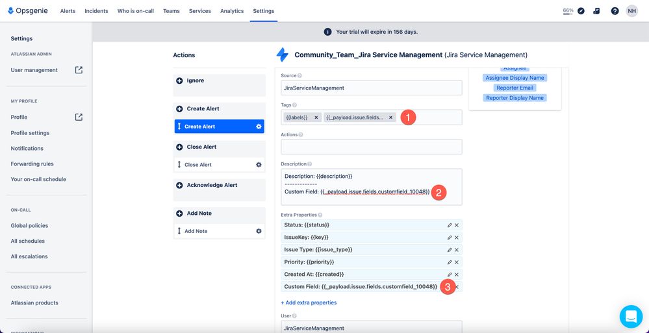Remove the {{labels}} tag

click(316, 117)
